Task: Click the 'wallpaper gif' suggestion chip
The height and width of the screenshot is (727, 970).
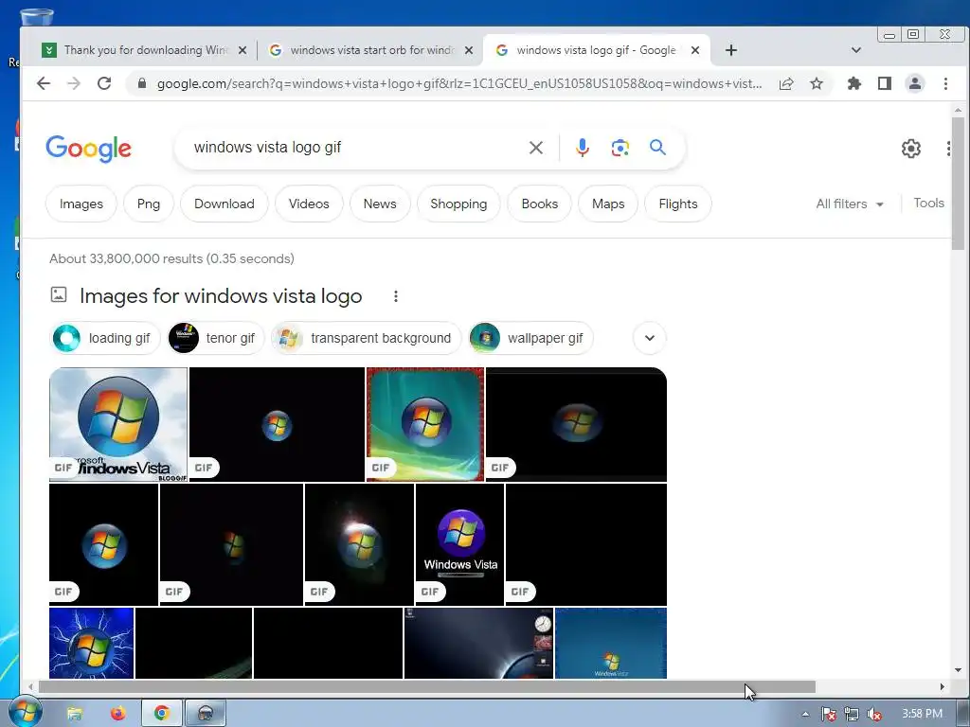Action: 530,338
